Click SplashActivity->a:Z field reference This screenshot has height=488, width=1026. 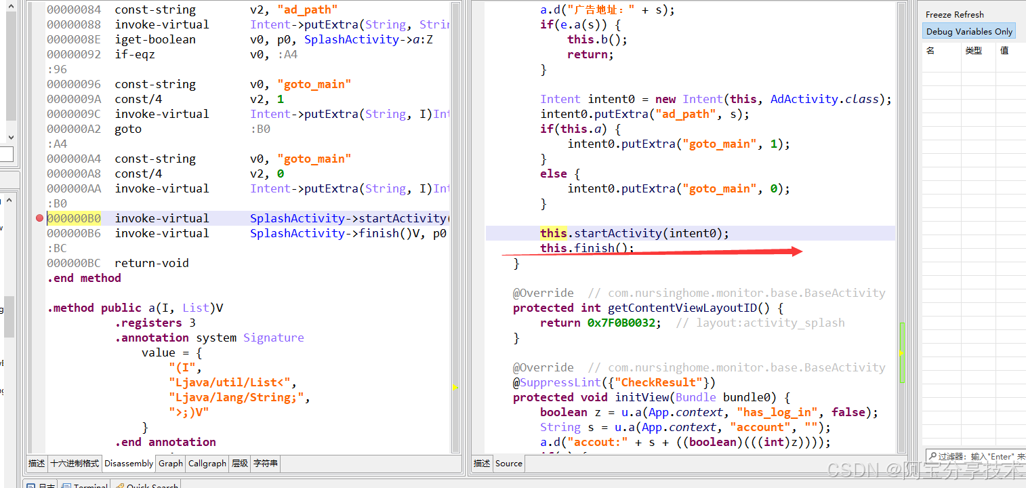pyautogui.click(x=369, y=39)
